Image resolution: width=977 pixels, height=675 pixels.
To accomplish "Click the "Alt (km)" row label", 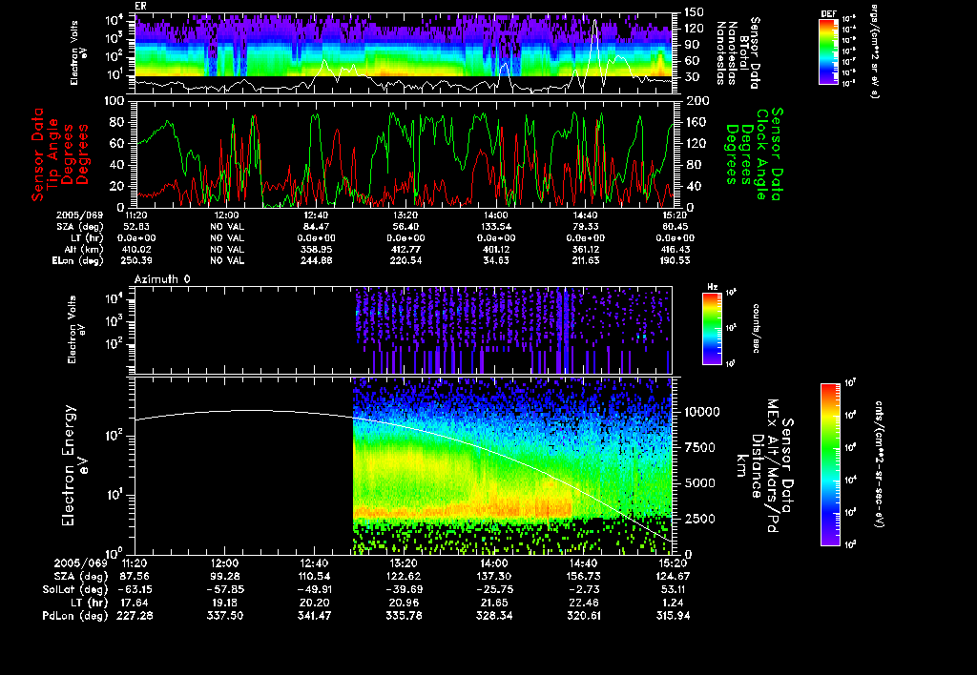I will click(x=82, y=250).
